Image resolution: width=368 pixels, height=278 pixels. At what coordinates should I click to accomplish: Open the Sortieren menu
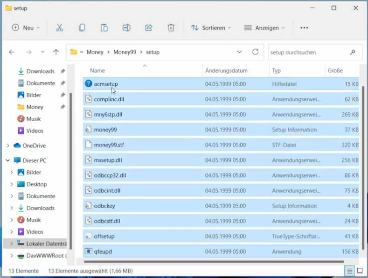coord(211,28)
